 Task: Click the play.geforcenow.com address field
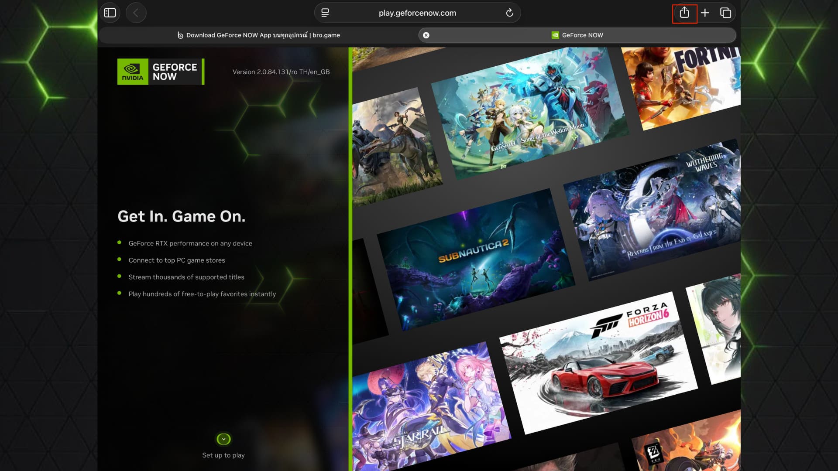417,13
